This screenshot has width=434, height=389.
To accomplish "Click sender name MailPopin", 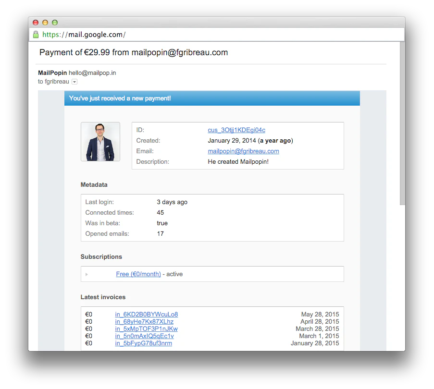I will [x=52, y=73].
